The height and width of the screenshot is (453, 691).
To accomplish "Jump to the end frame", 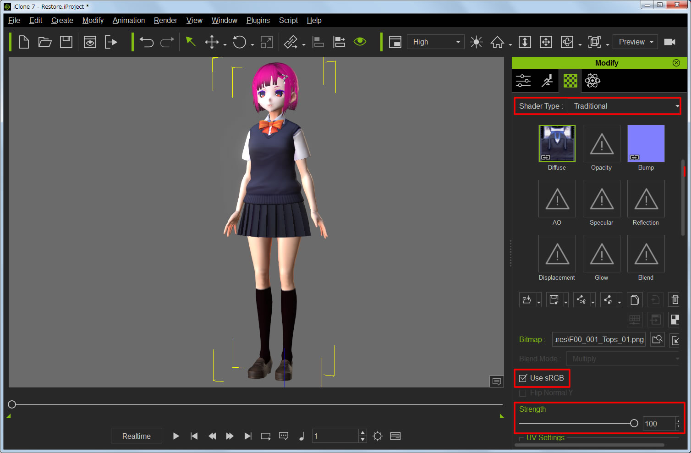I will (x=248, y=436).
